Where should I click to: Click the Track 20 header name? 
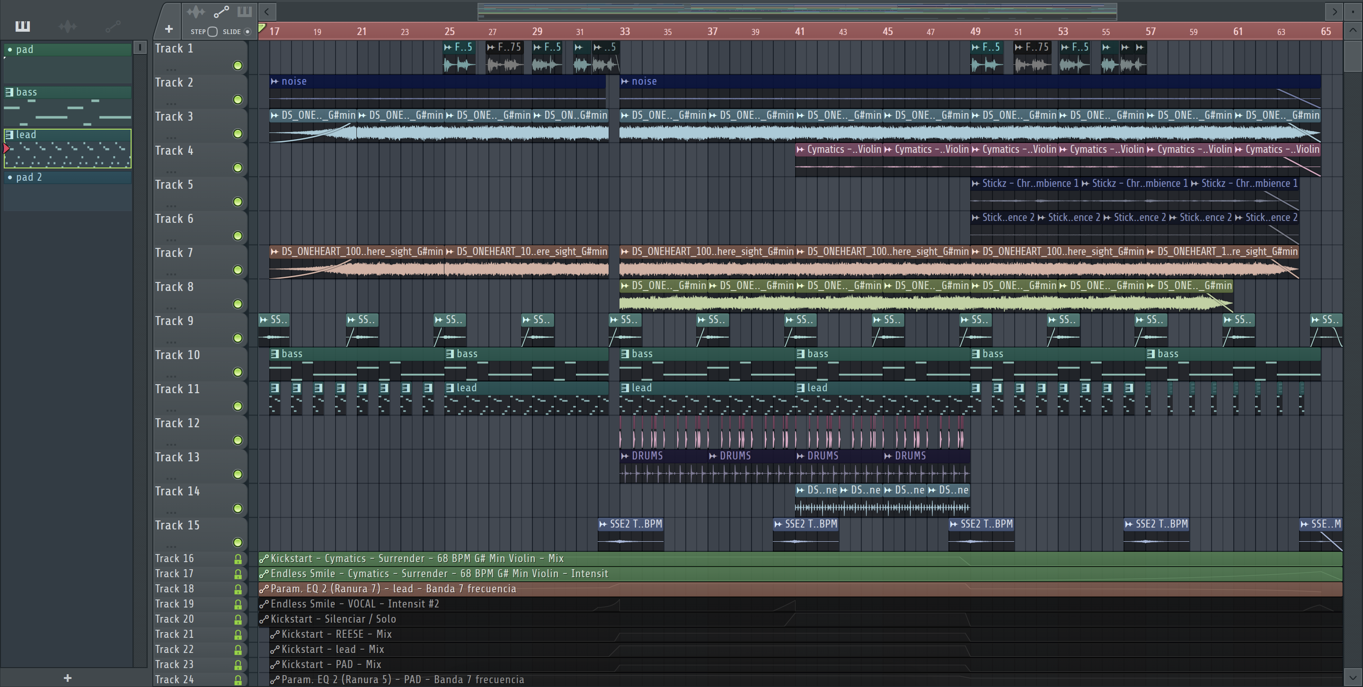click(175, 619)
